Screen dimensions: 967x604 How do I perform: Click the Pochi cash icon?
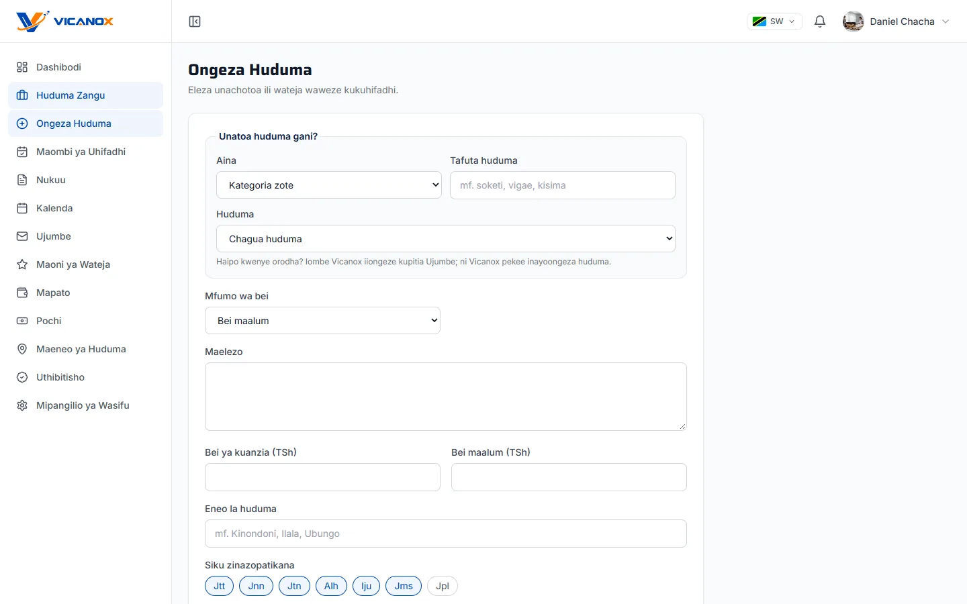[x=22, y=321]
